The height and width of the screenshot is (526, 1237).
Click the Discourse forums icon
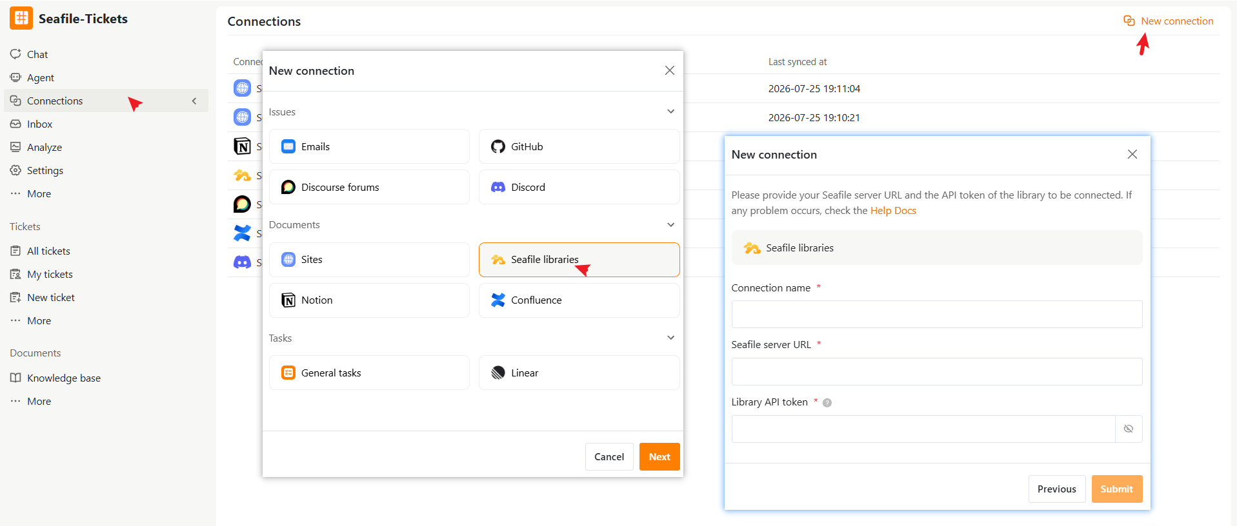pos(288,187)
